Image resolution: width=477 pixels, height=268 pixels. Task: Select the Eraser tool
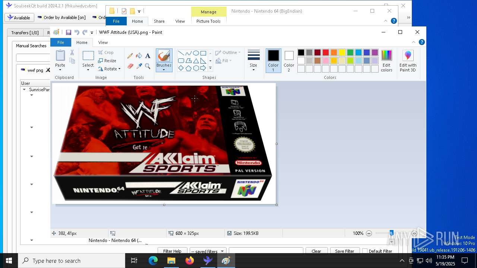point(130,66)
